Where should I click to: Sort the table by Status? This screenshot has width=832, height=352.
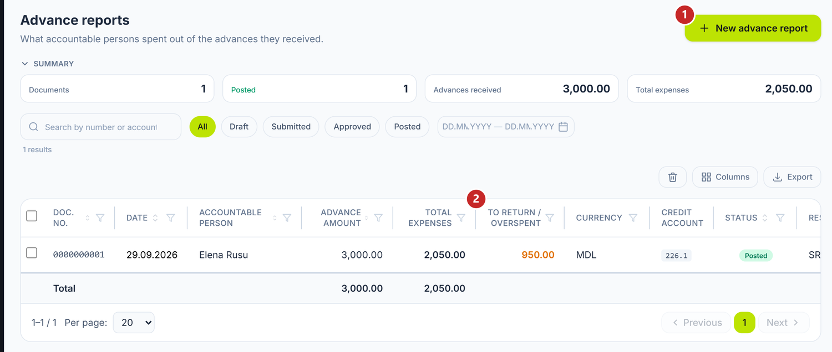[x=765, y=218]
